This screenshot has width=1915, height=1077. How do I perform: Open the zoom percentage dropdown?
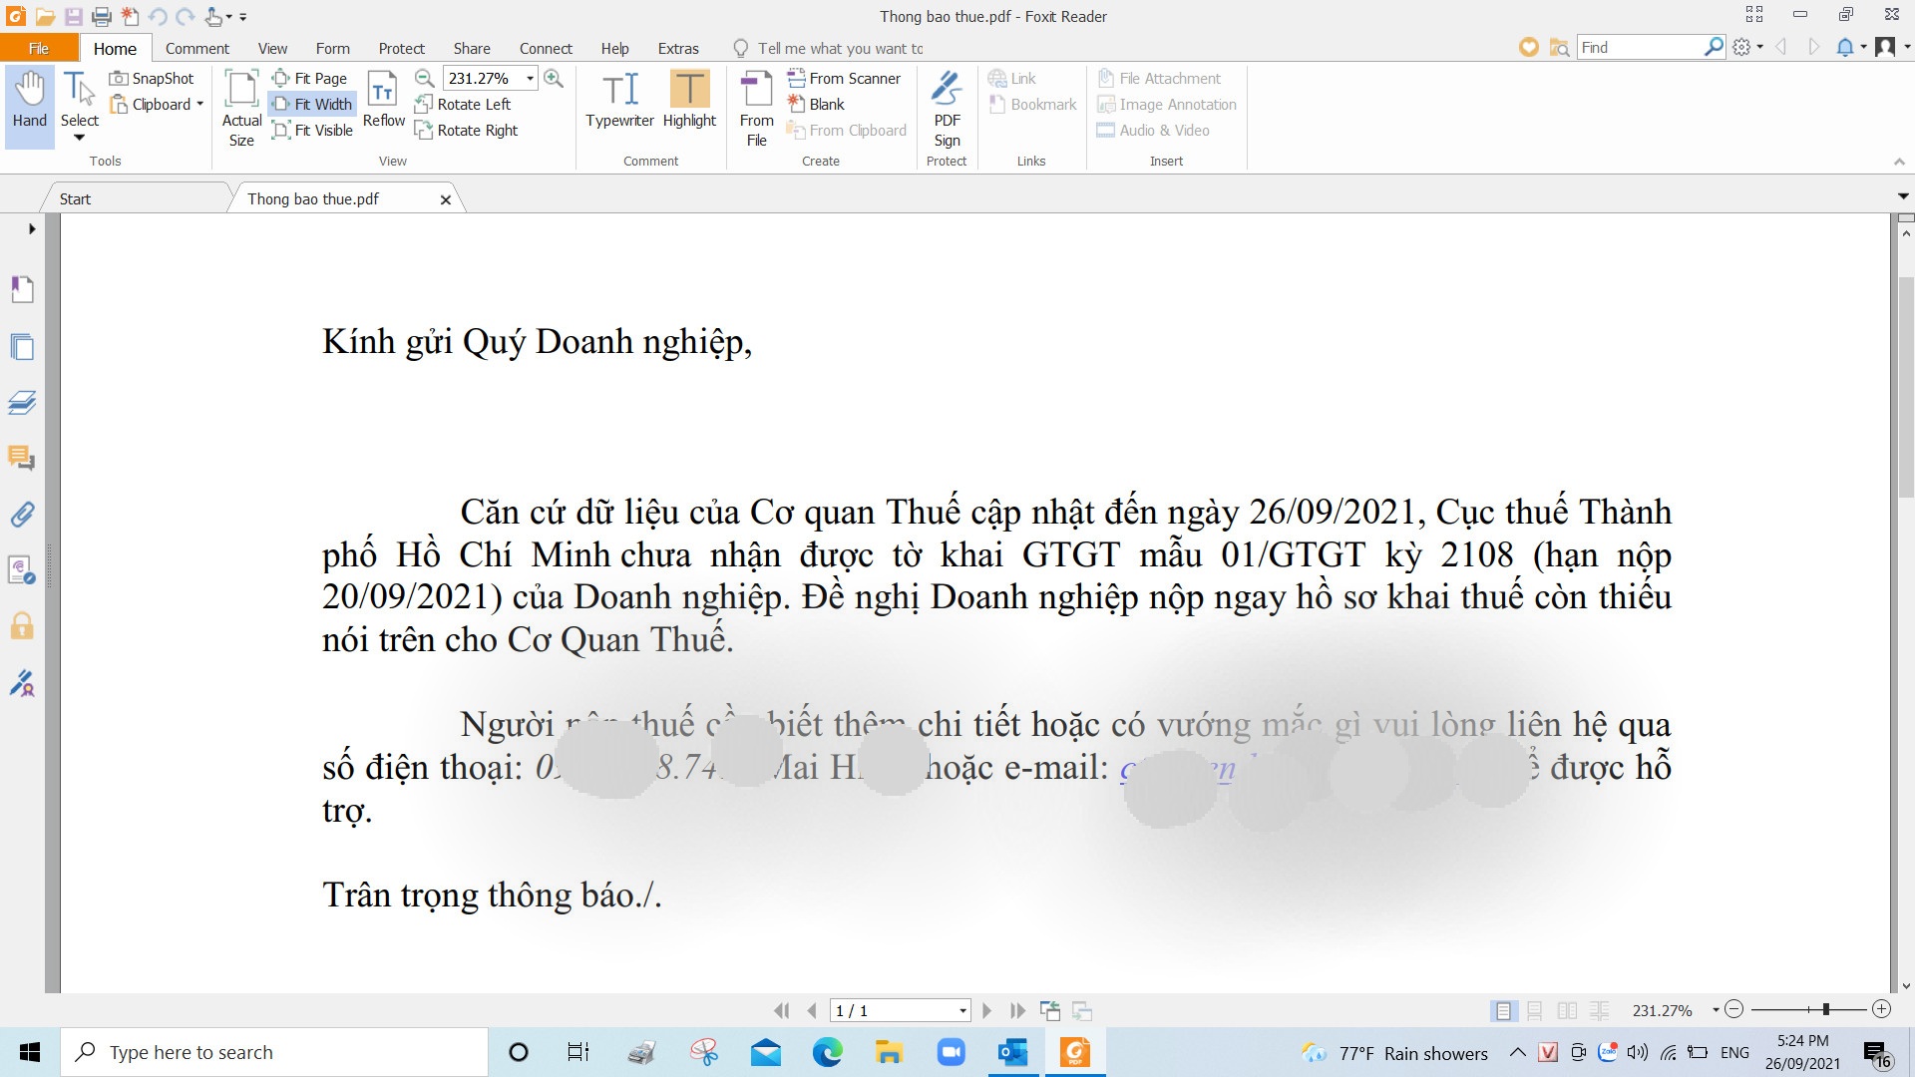[x=530, y=78]
